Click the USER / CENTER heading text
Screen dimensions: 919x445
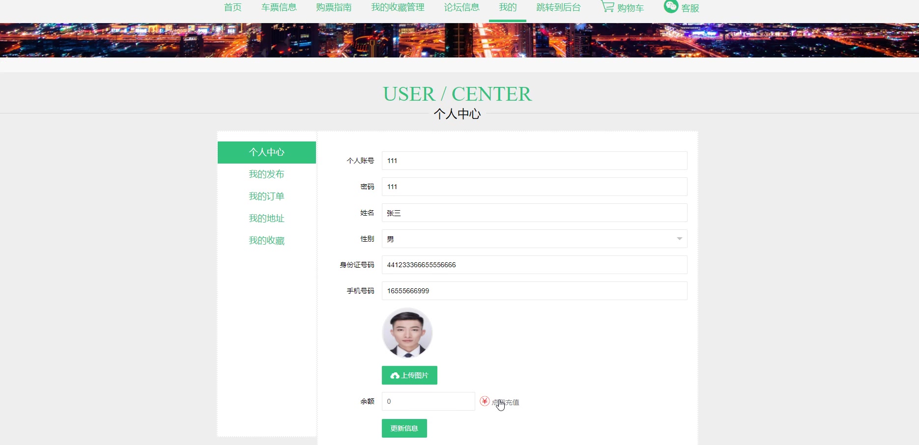point(457,94)
